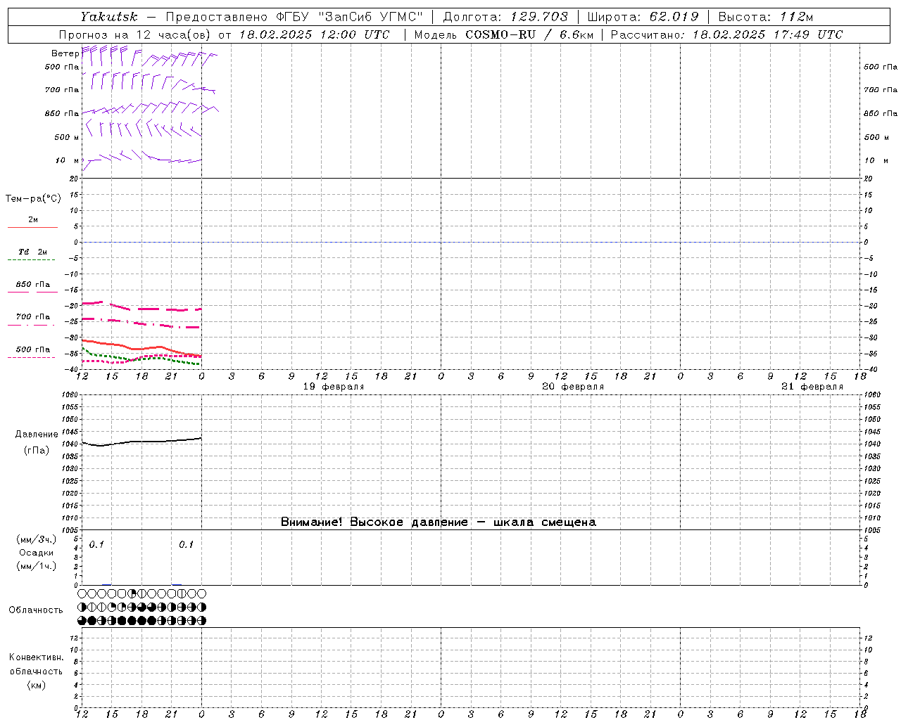
Task: Select the Модель COSMO-RU / 6.6км label
Action: 503,34
